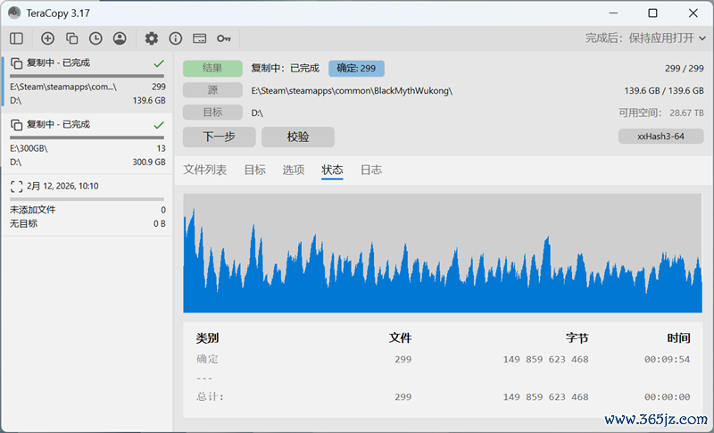
Task: Click the 时间 column header
Action: [678, 337]
